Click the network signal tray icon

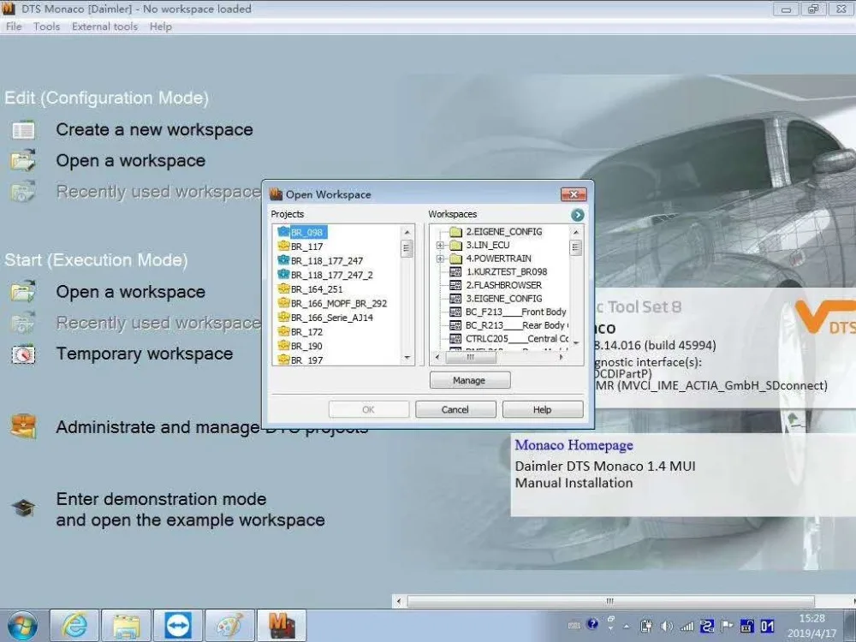tap(687, 627)
